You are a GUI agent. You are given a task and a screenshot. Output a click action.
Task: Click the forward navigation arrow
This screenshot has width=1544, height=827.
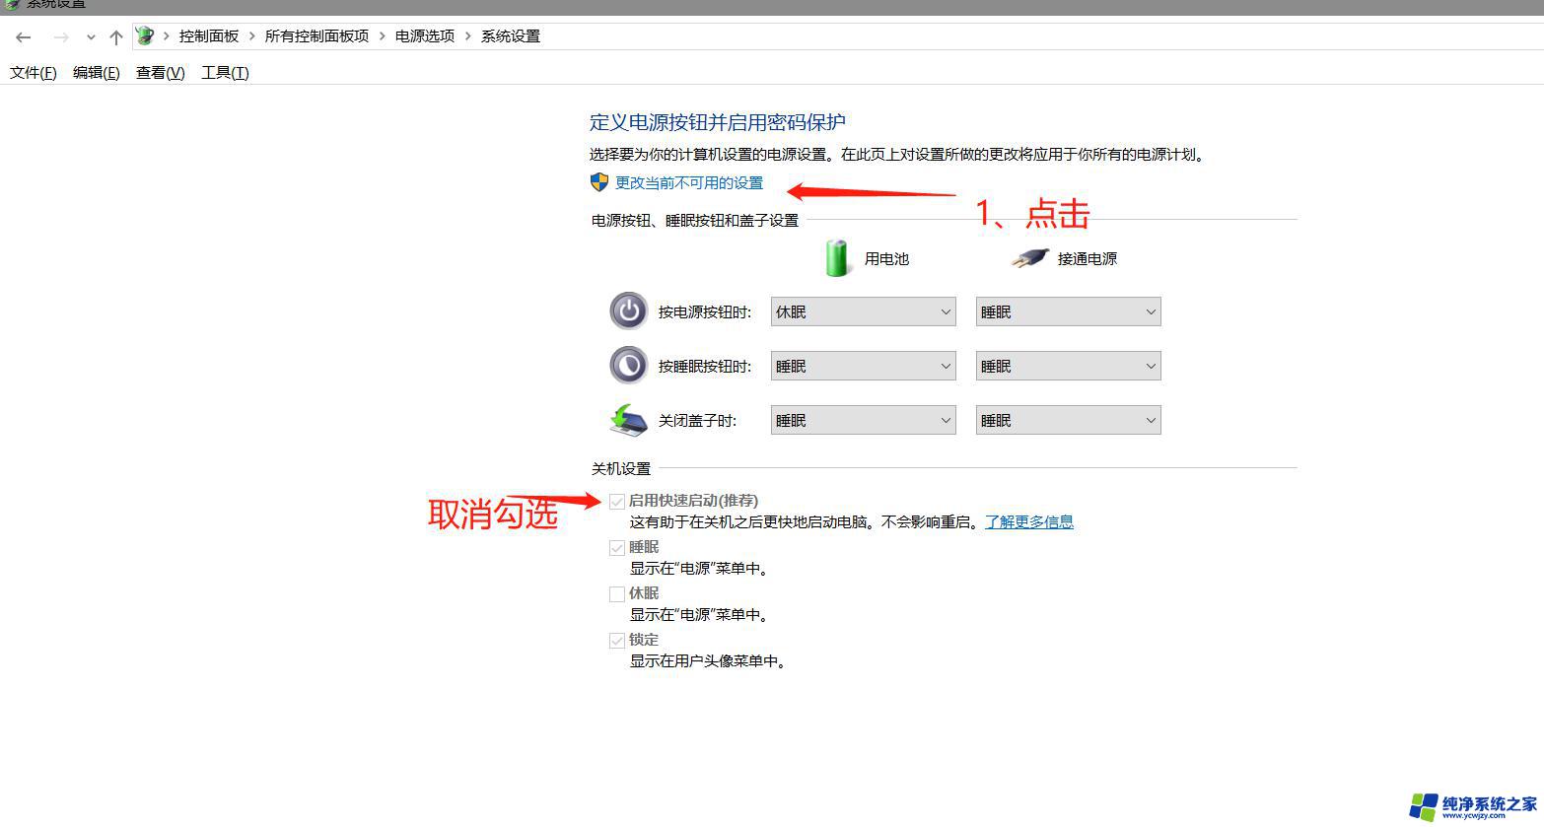click(61, 37)
